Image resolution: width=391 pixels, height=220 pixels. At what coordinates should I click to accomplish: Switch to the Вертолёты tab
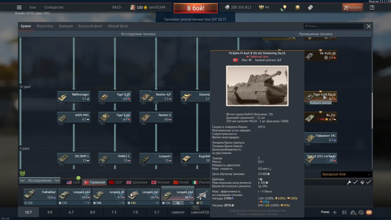tap(45, 26)
